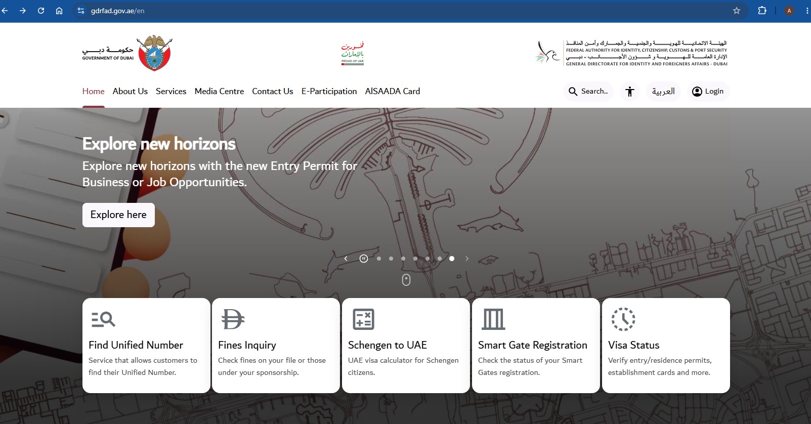
Task: Open the Media Centre menu
Action: 219,91
